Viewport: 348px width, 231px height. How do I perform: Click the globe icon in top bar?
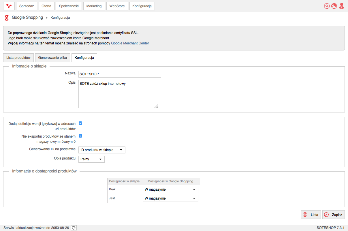(x=334, y=6)
